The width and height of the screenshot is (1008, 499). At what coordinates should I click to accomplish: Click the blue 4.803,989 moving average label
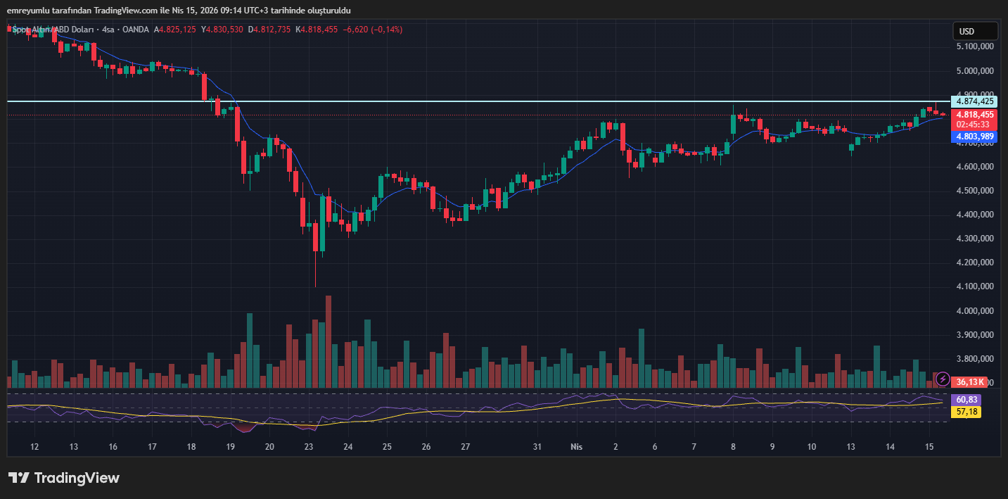(974, 137)
